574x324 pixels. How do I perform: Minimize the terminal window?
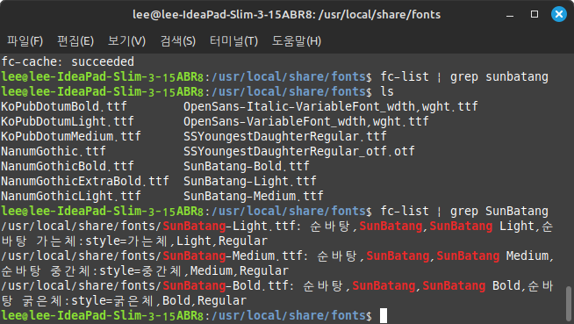point(510,15)
